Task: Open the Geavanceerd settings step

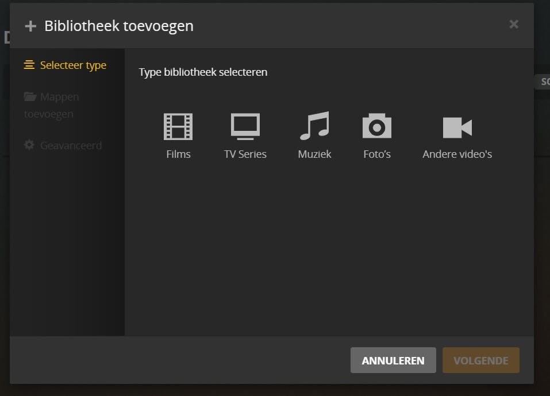Action: click(71, 145)
